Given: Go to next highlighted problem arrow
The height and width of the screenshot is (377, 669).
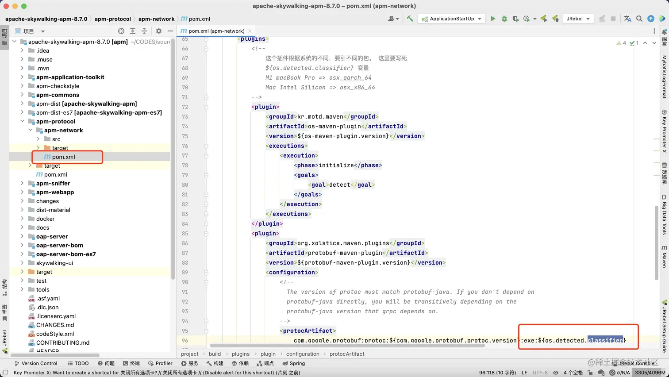Looking at the screenshot, I should coord(655,43).
